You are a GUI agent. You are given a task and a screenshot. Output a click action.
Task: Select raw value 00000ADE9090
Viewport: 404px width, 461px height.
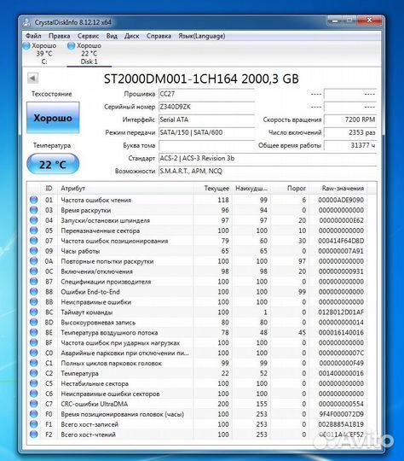click(341, 200)
